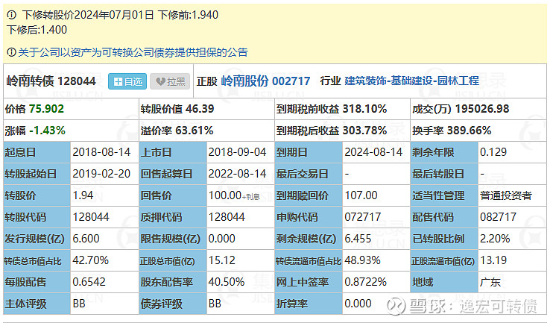Screen dimensions: 553x323
Task: Select the 正股流通市值(亿) value 13.19
Action: click(493, 260)
